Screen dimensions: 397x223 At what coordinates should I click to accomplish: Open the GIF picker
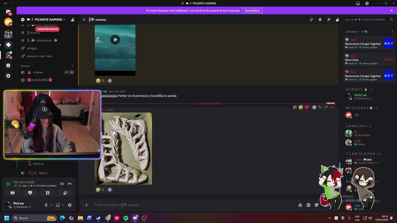point(309,205)
